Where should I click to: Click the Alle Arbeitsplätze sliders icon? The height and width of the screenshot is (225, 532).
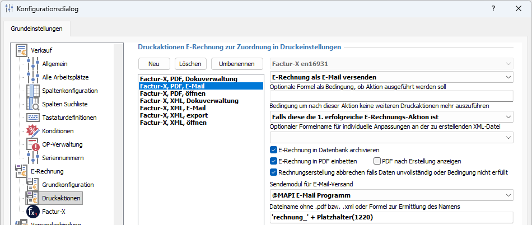pyautogui.click(x=33, y=77)
